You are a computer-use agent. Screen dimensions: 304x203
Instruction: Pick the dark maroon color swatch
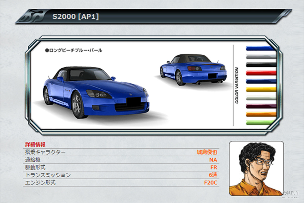[x=261, y=106]
